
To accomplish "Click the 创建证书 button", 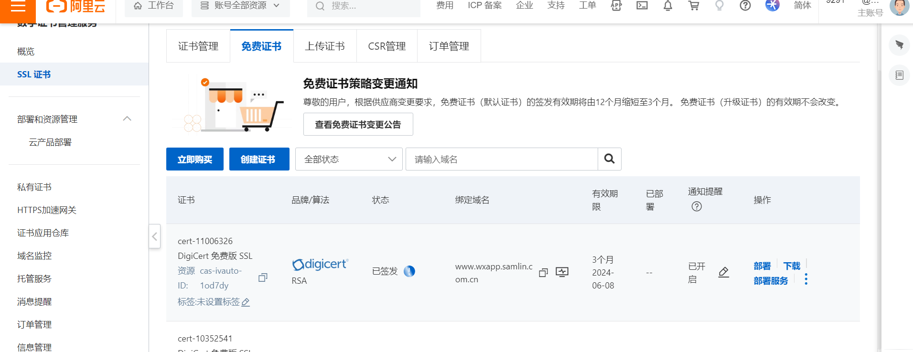I will [x=259, y=159].
